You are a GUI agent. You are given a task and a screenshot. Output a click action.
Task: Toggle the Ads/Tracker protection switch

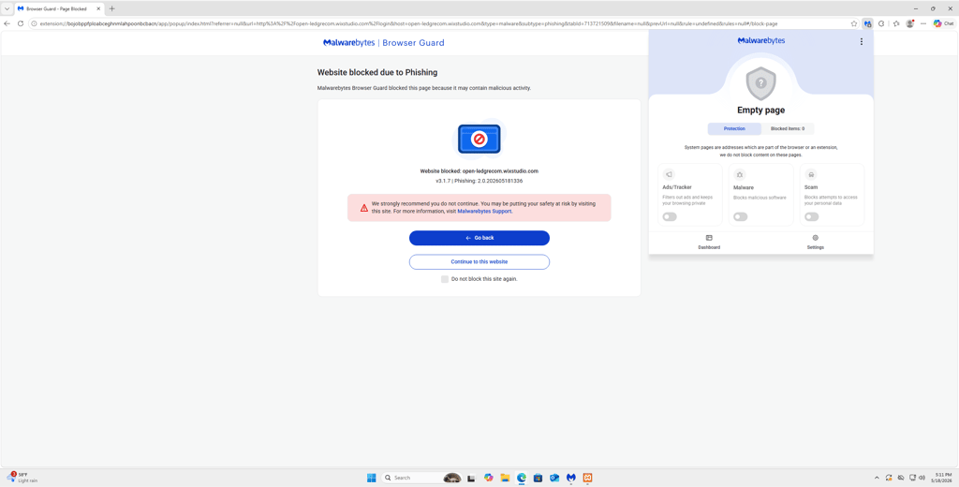(670, 216)
